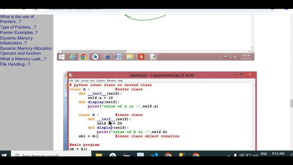
Task: Click the '#inner class' comment after class B
Action: 129,115
